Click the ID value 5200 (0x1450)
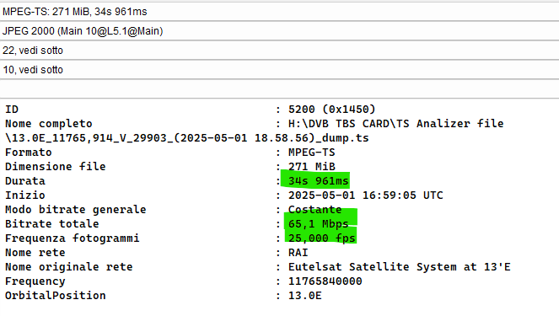 point(331,109)
